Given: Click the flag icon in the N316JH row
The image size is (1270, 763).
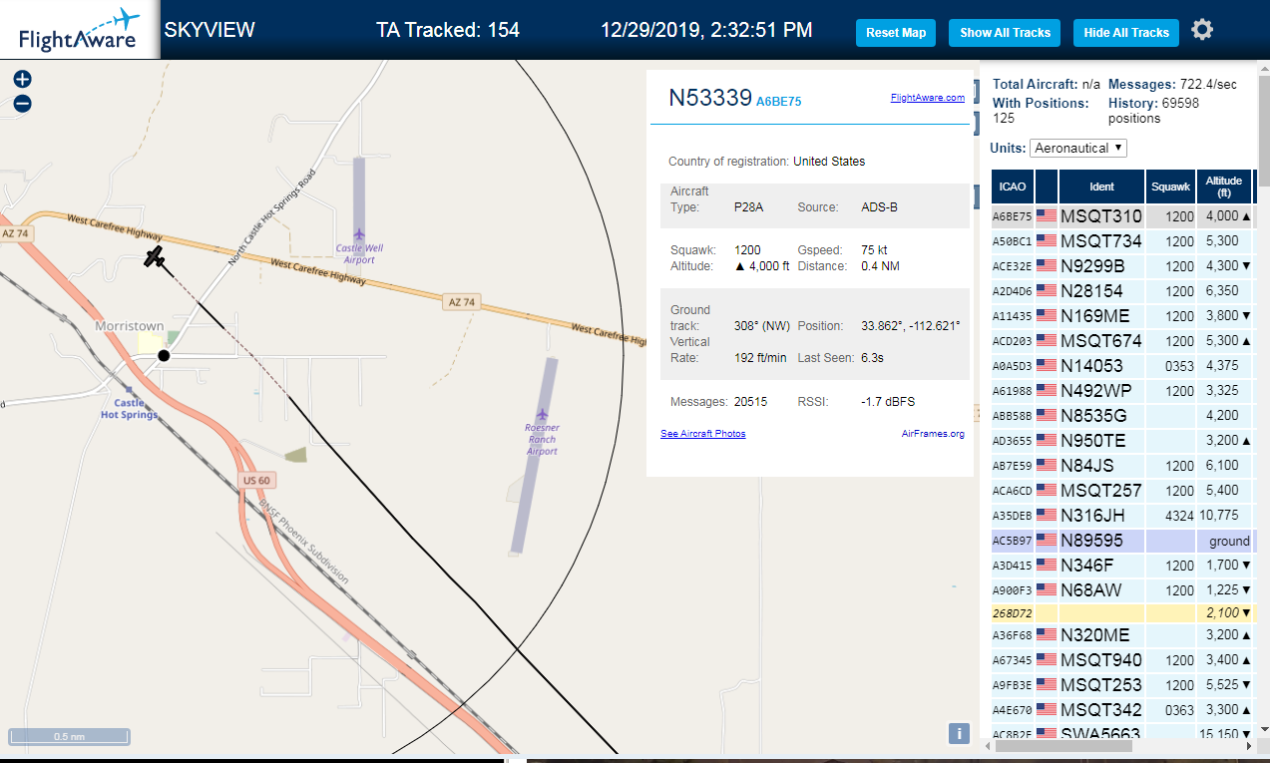Looking at the screenshot, I should coord(1047,515).
